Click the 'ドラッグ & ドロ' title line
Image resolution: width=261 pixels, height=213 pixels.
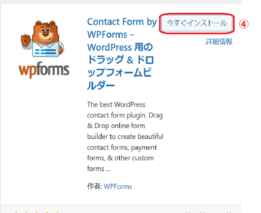120,60
